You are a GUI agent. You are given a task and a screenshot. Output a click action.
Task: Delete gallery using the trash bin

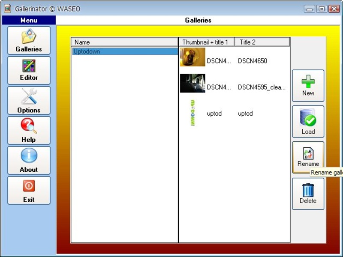308,194
